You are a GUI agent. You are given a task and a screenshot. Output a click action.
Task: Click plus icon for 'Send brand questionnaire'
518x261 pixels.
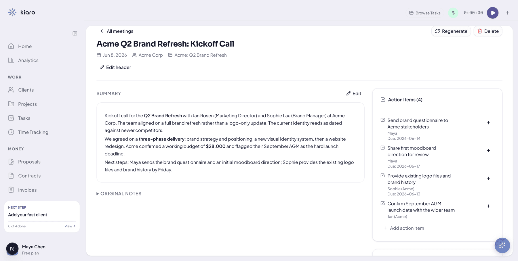tap(488, 123)
